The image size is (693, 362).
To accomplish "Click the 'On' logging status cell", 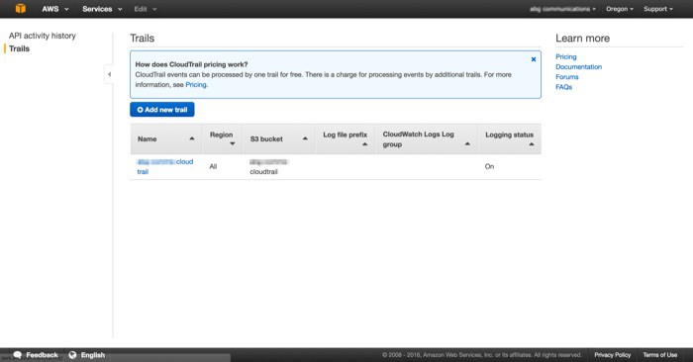I will pyautogui.click(x=489, y=166).
